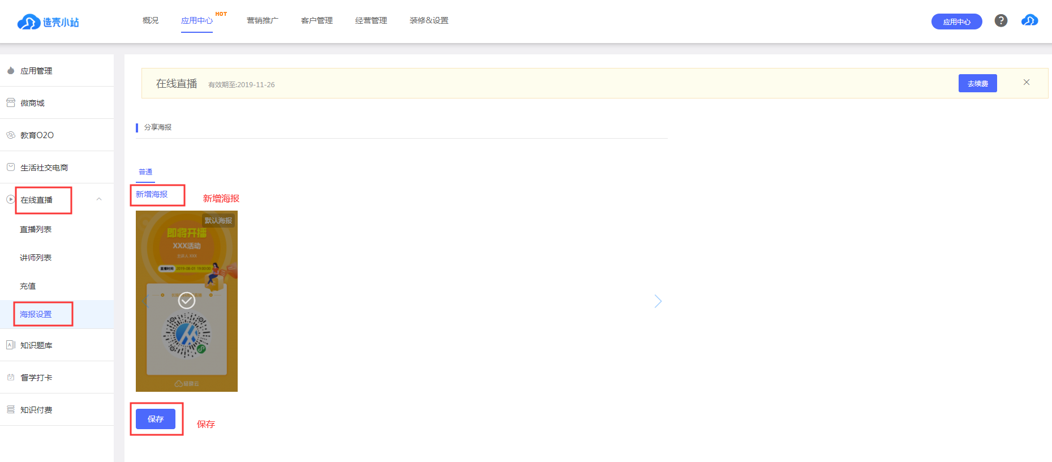Select the 知识付费 sidebar item

tap(57, 409)
